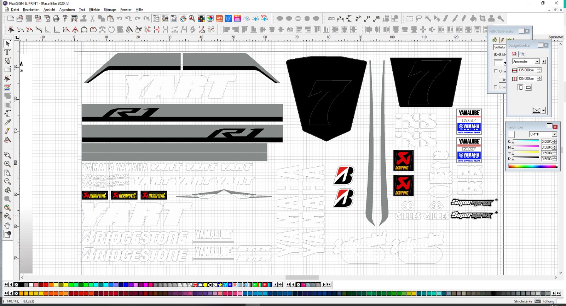This screenshot has width=566, height=306.
Task: Expand the Anwender page size dropdown
Action: tap(537, 61)
